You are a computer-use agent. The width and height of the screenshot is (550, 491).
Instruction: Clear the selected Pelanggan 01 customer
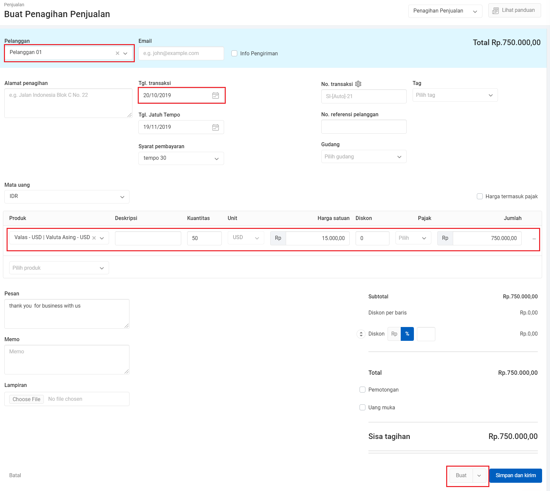[x=117, y=53]
